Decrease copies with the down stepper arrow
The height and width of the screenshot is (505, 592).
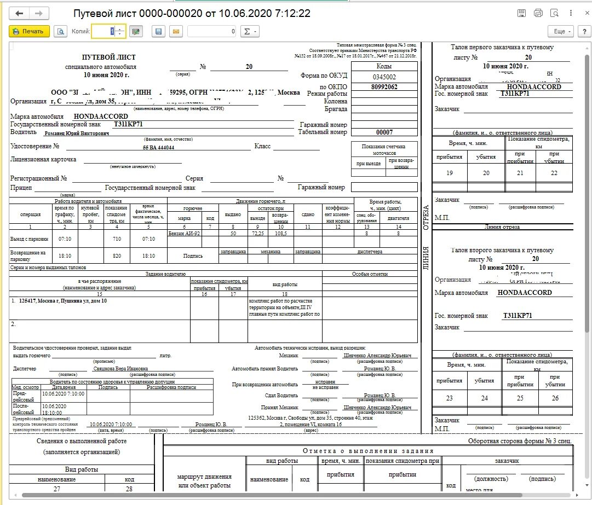tap(120, 34)
